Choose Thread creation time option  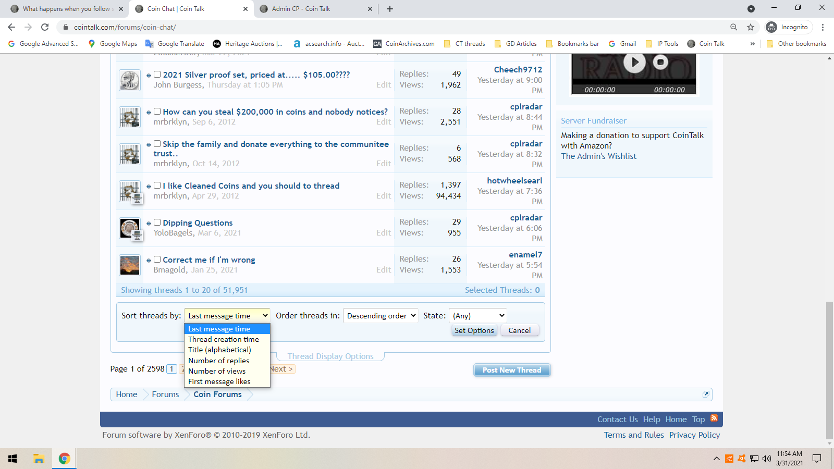point(227,339)
